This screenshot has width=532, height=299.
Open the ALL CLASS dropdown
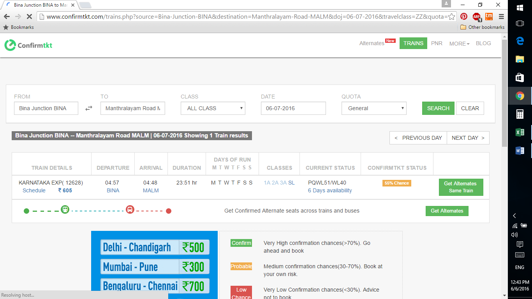pos(213,108)
